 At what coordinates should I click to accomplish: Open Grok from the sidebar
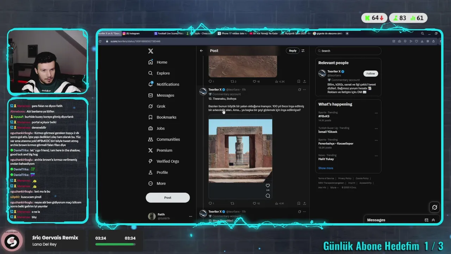click(156, 106)
